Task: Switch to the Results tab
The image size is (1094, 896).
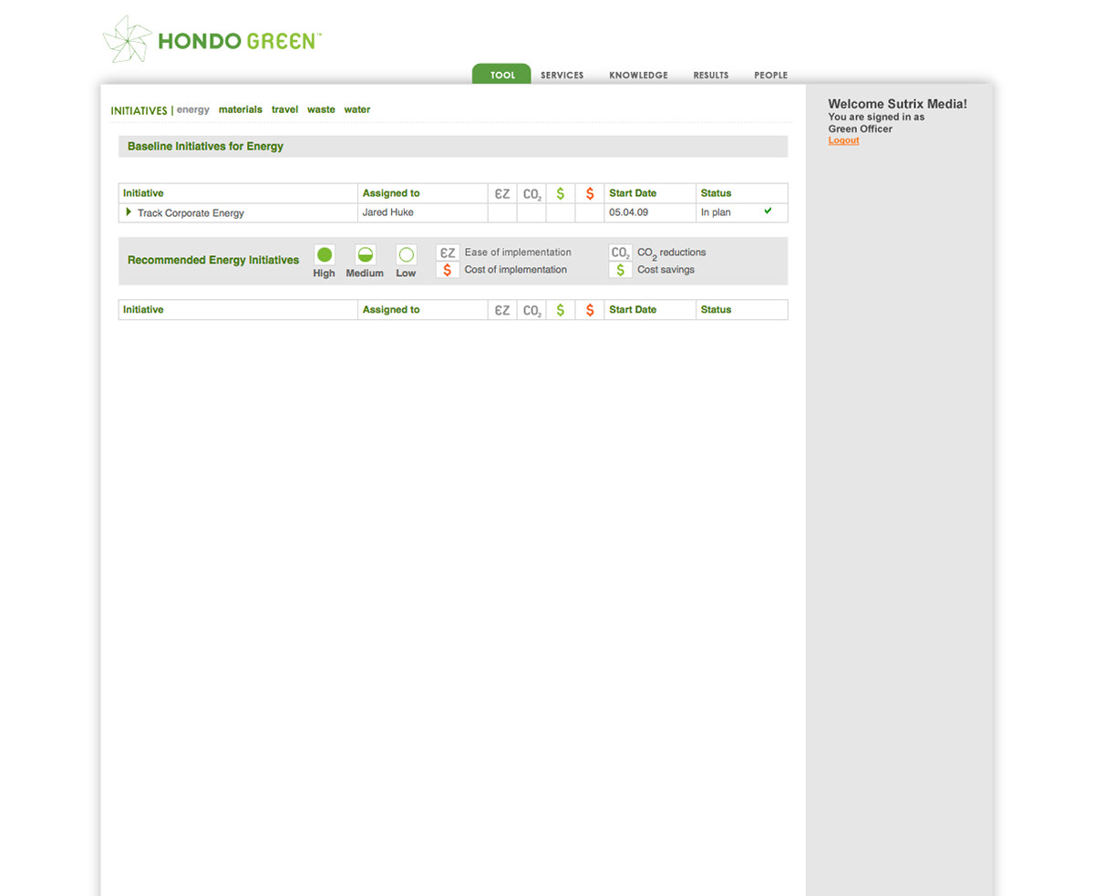Action: coord(710,76)
